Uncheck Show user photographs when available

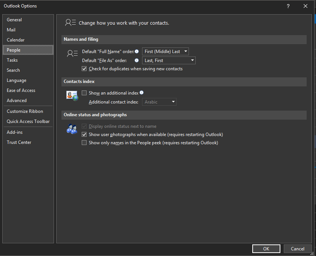click(84, 134)
